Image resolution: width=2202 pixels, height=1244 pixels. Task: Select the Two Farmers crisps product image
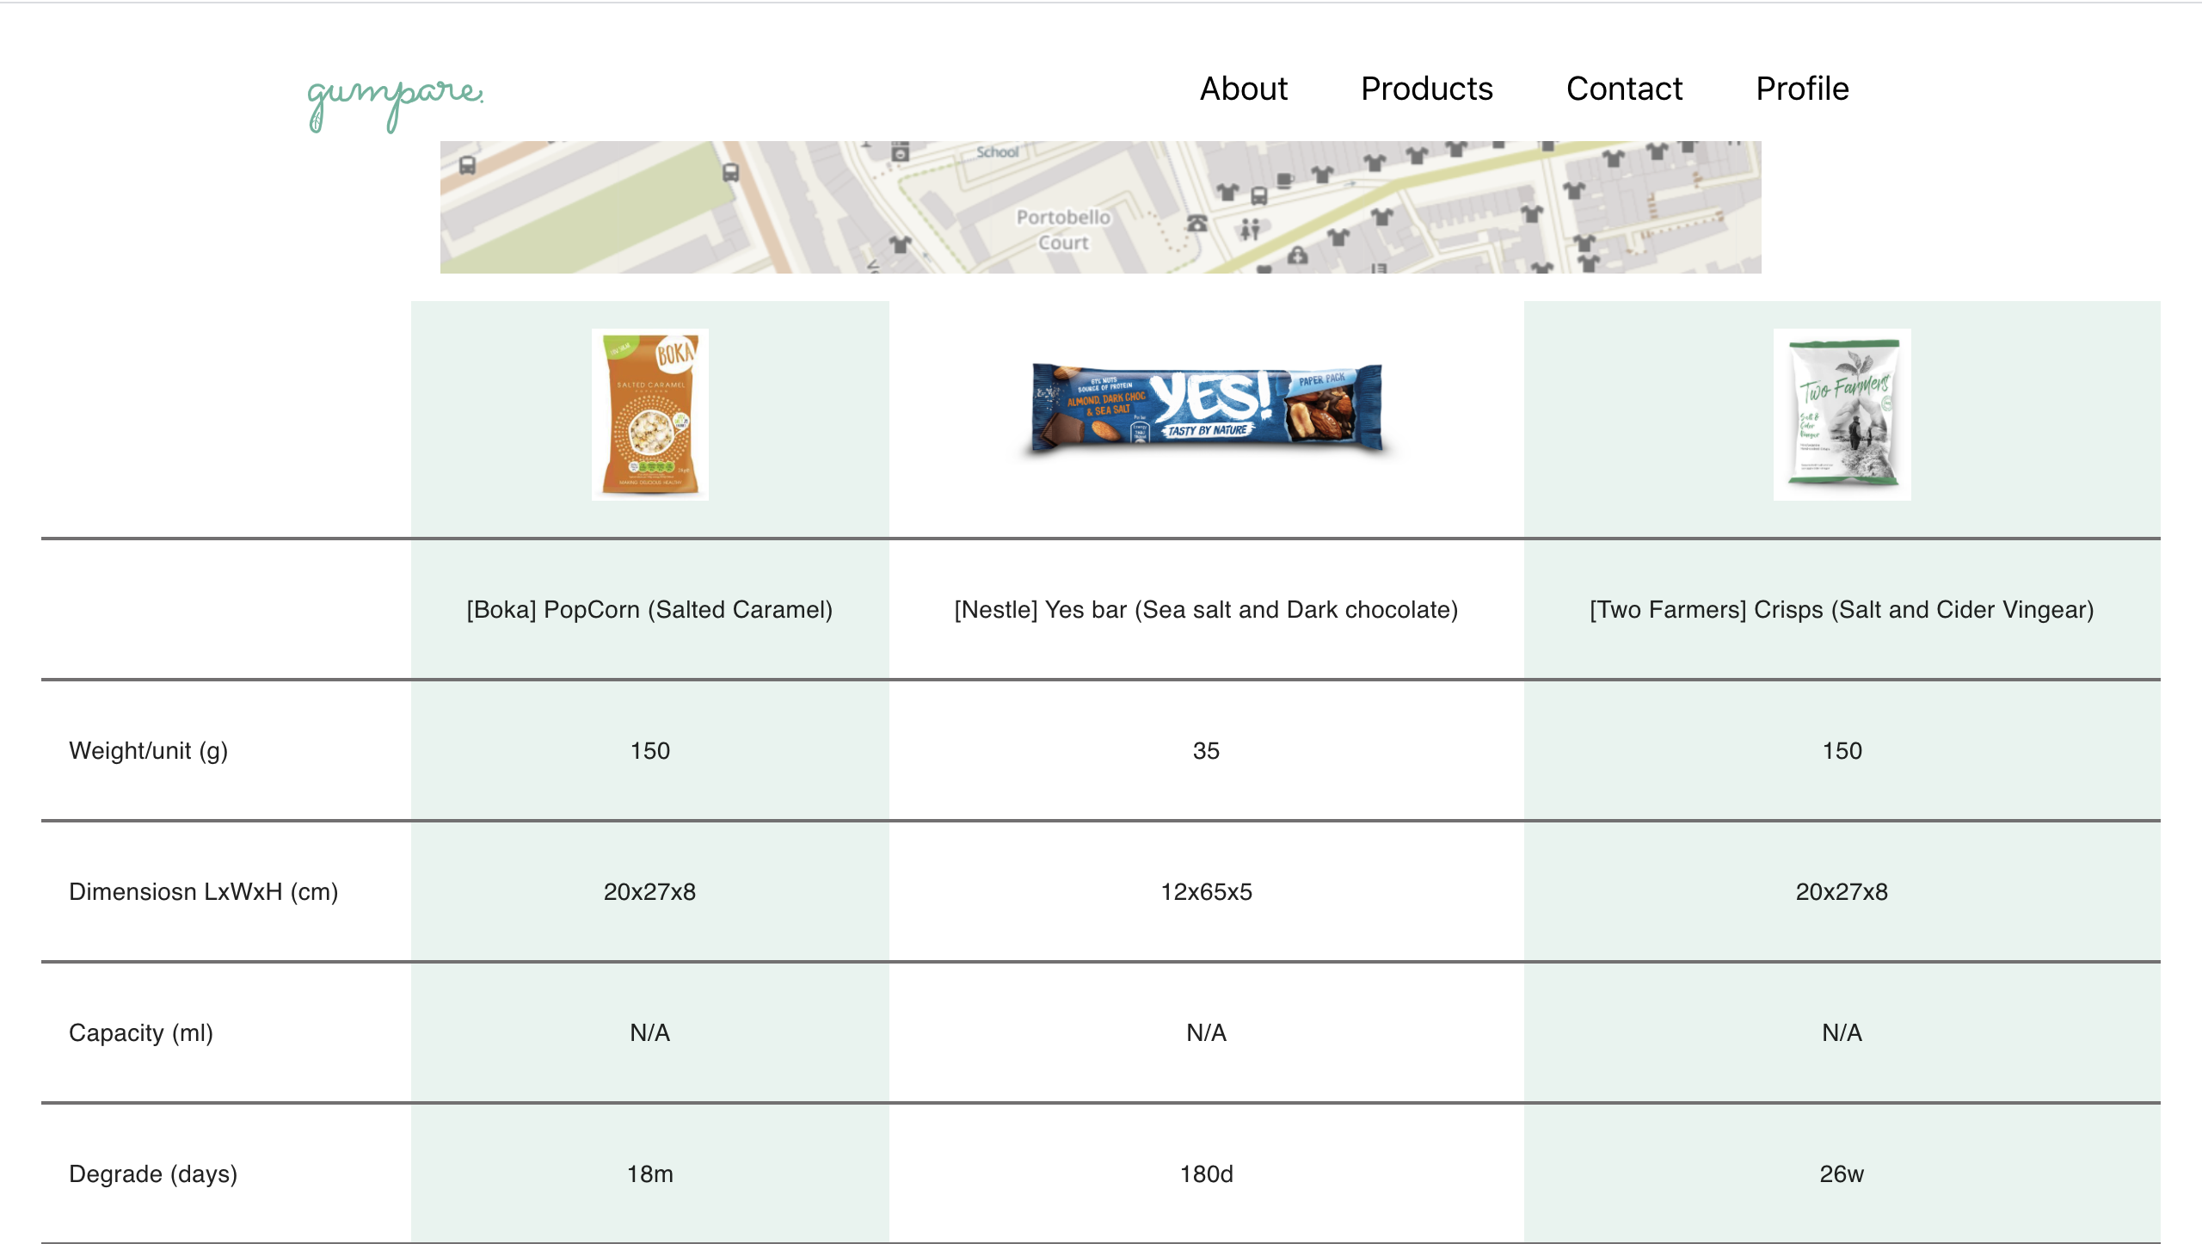(x=1842, y=414)
